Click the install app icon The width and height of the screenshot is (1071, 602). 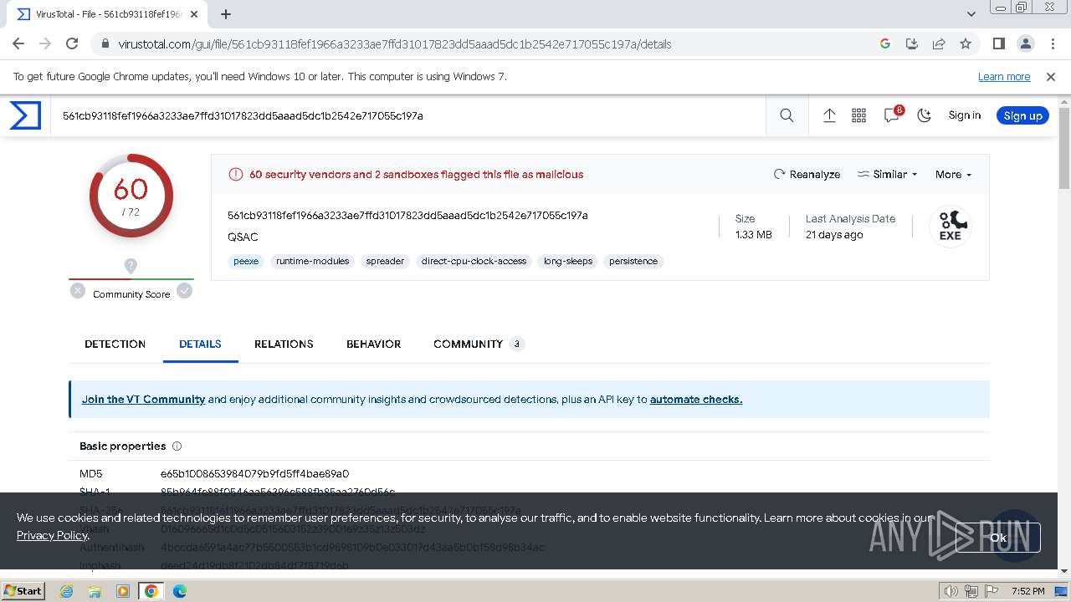[x=912, y=43]
